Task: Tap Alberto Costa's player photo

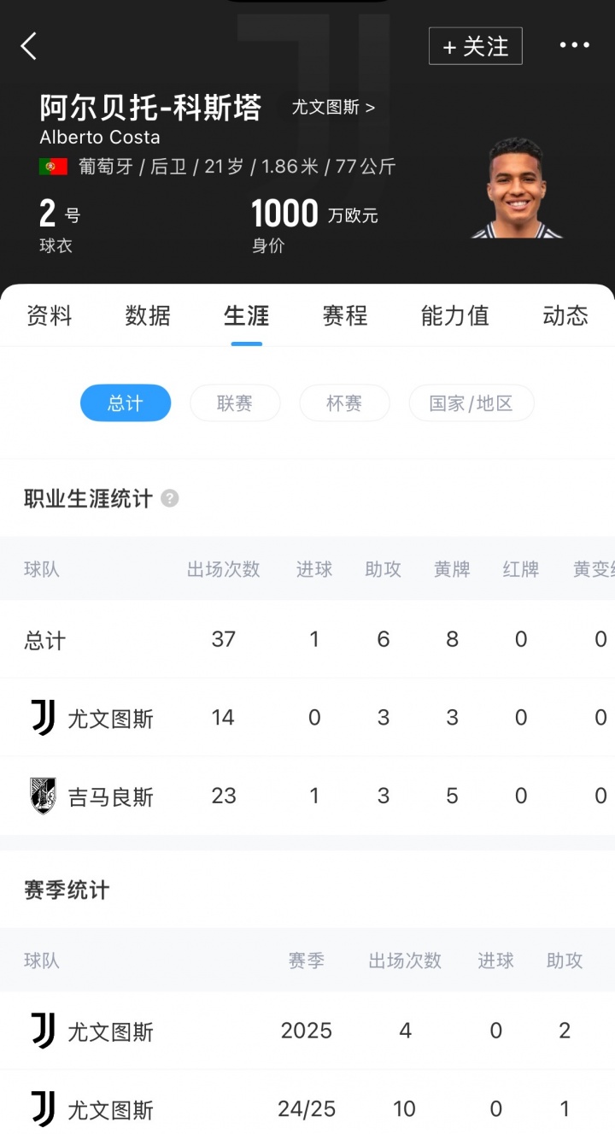Action: (x=516, y=188)
